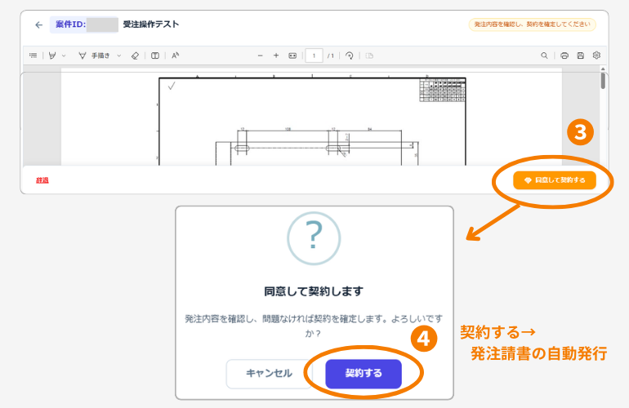The height and width of the screenshot is (408, 629).
Task: Toggle the page view mode icon
Action: [x=155, y=55]
